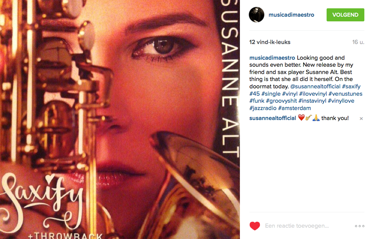Open the three-dot more options menu
The height and width of the screenshot is (239, 374).
359,226
